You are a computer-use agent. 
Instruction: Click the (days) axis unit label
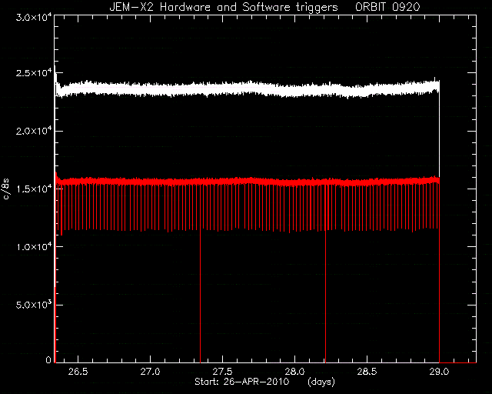[x=321, y=382]
